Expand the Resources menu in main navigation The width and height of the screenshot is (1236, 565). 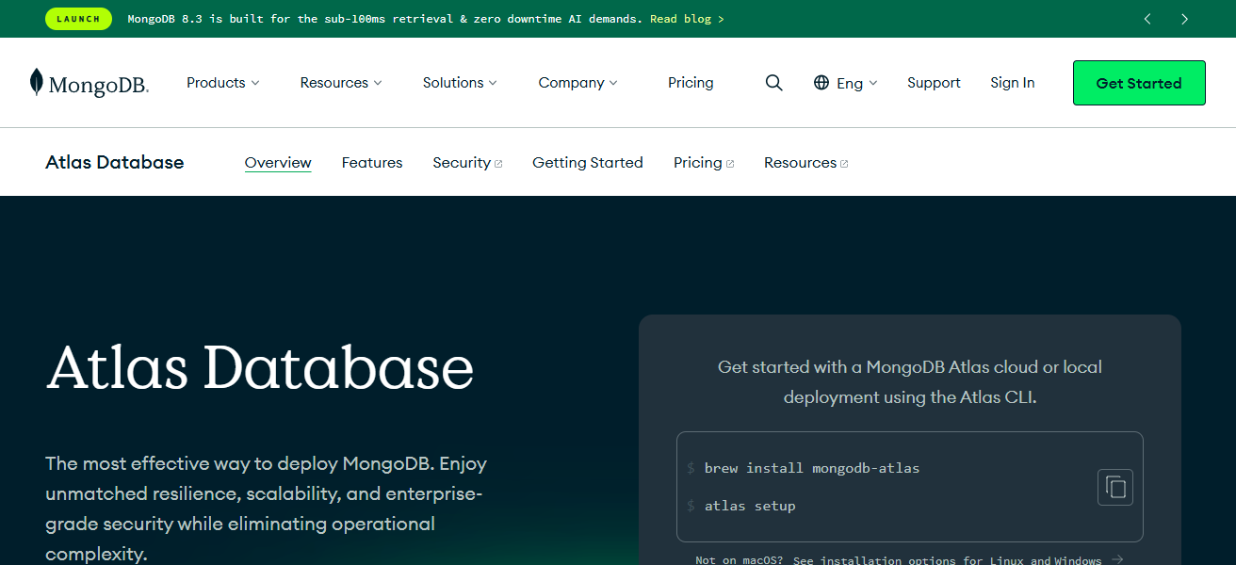341,83
